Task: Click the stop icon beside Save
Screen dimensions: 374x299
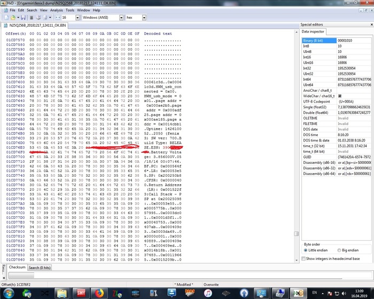Action: click(31, 18)
